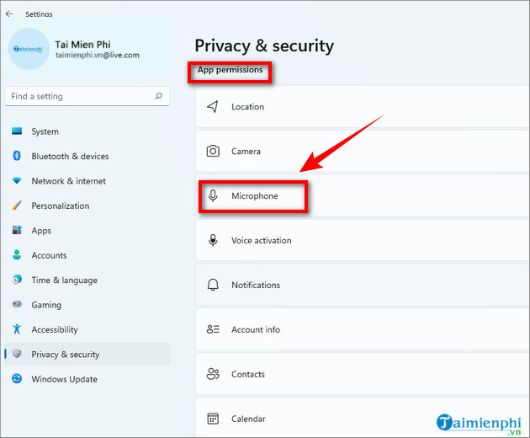
Task: Click the Location arrow icon
Action: click(213, 107)
